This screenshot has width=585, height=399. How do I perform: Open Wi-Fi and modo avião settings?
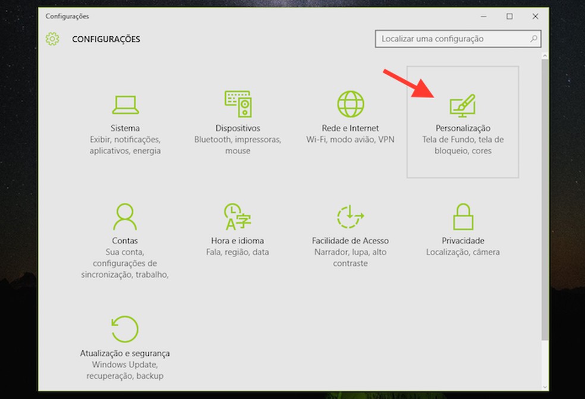350,140
